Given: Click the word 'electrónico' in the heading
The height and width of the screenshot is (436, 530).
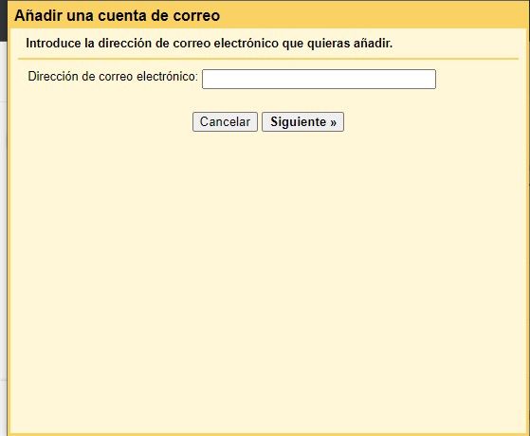Looking at the screenshot, I should tap(247, 44).
